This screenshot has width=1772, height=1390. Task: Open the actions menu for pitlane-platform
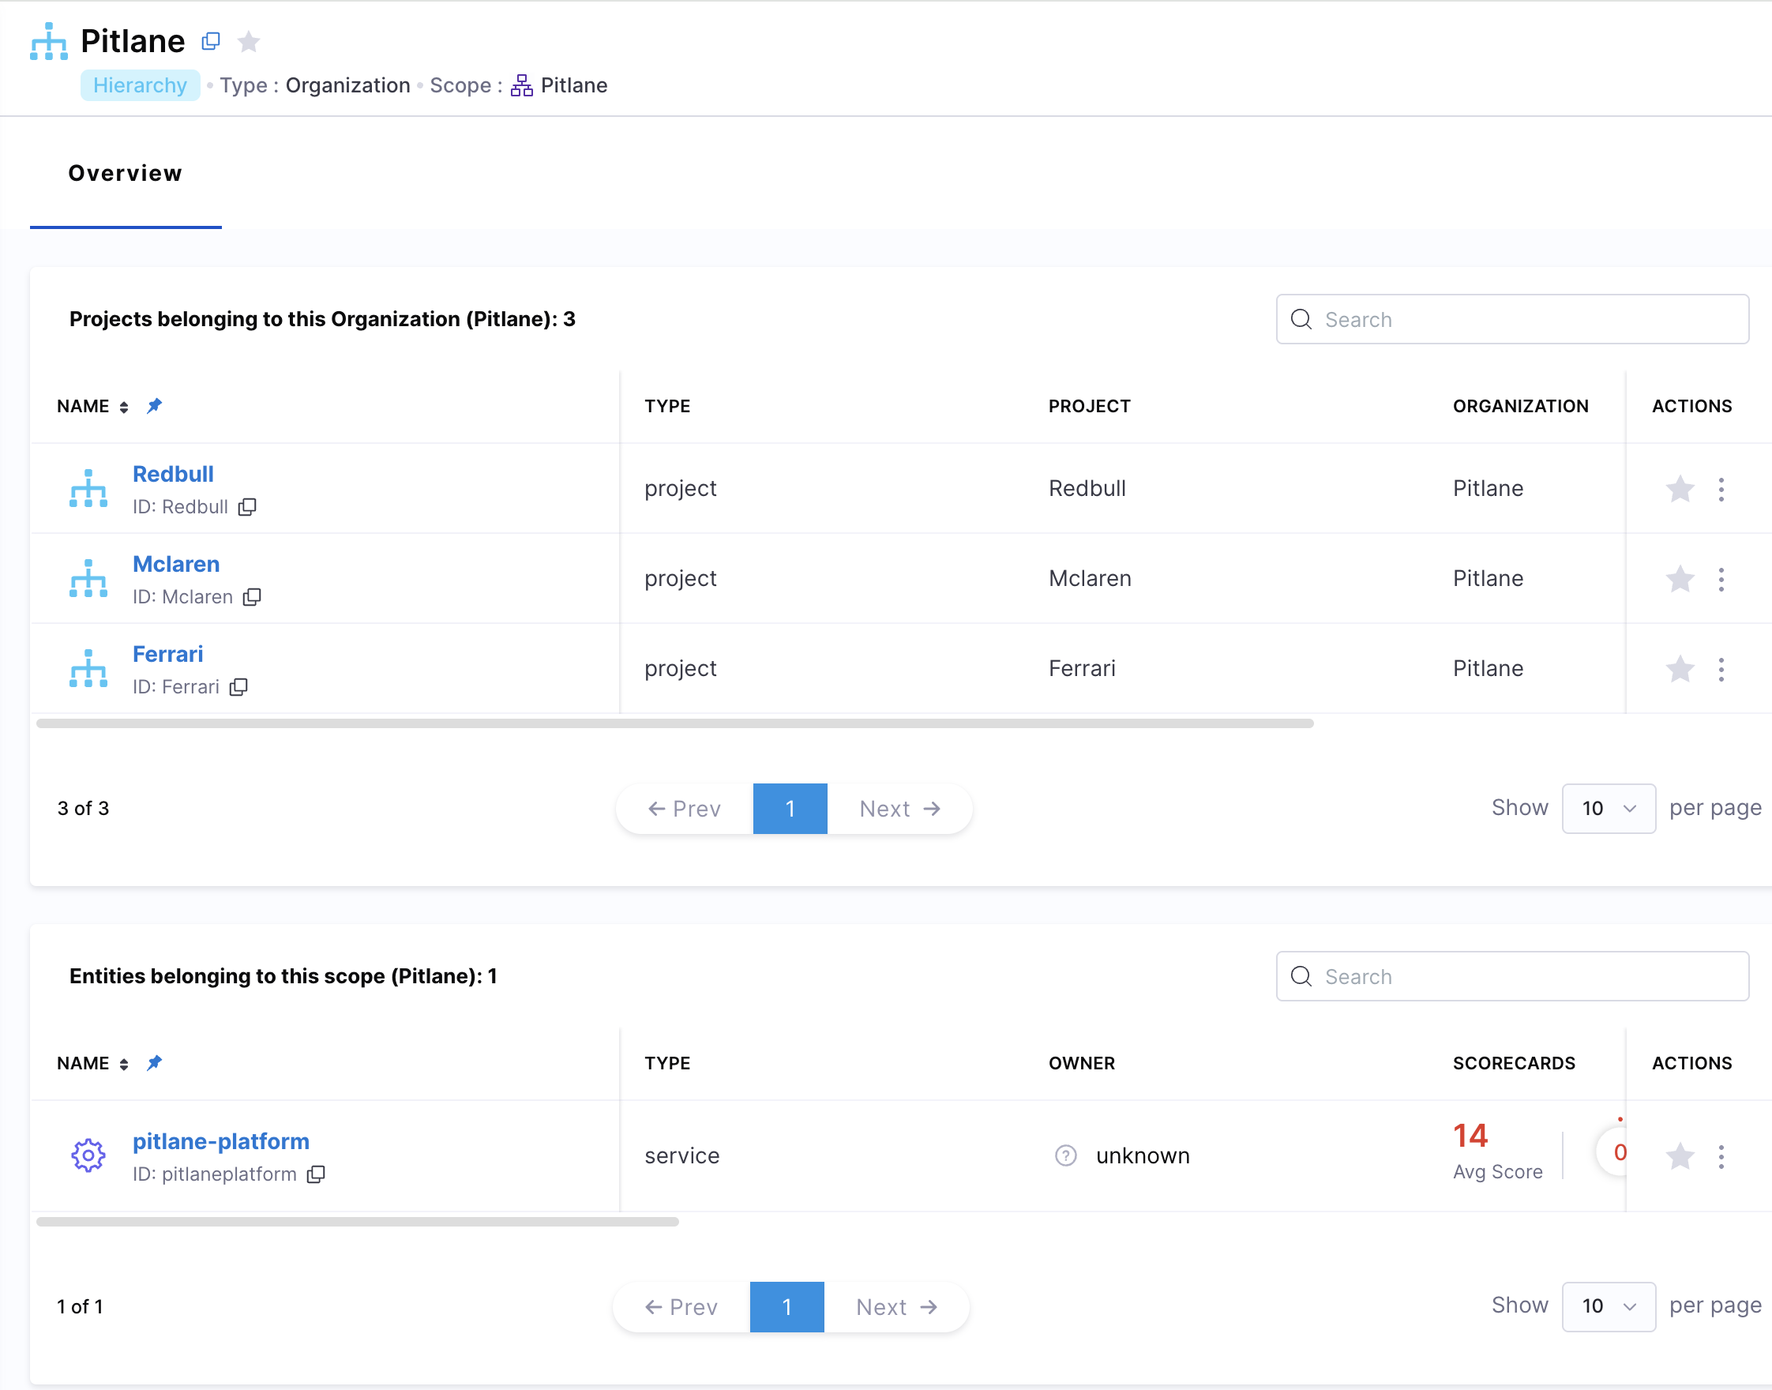click(1721, 1155)
